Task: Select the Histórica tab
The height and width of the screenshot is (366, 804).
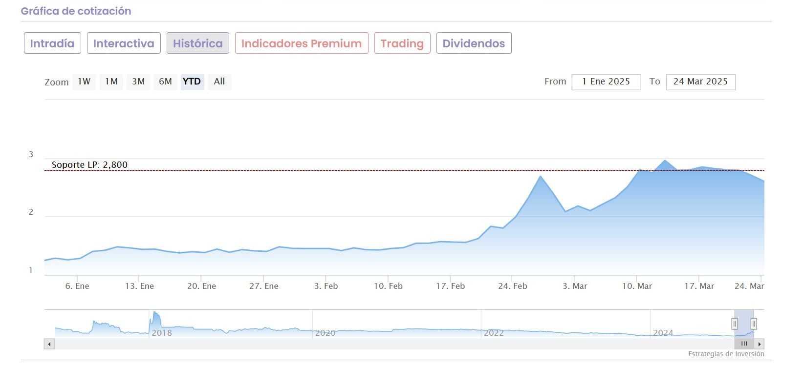Action: (x=197, y=43)
